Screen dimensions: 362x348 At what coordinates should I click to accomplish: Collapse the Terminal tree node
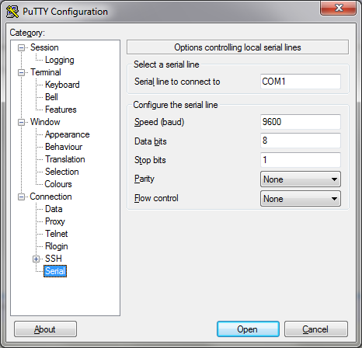pos(21,72)
